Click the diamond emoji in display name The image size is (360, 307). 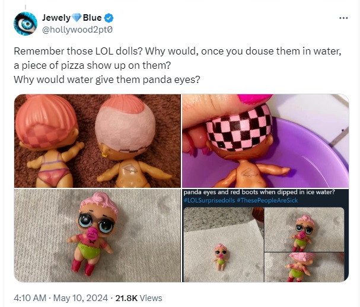[77, 18]
